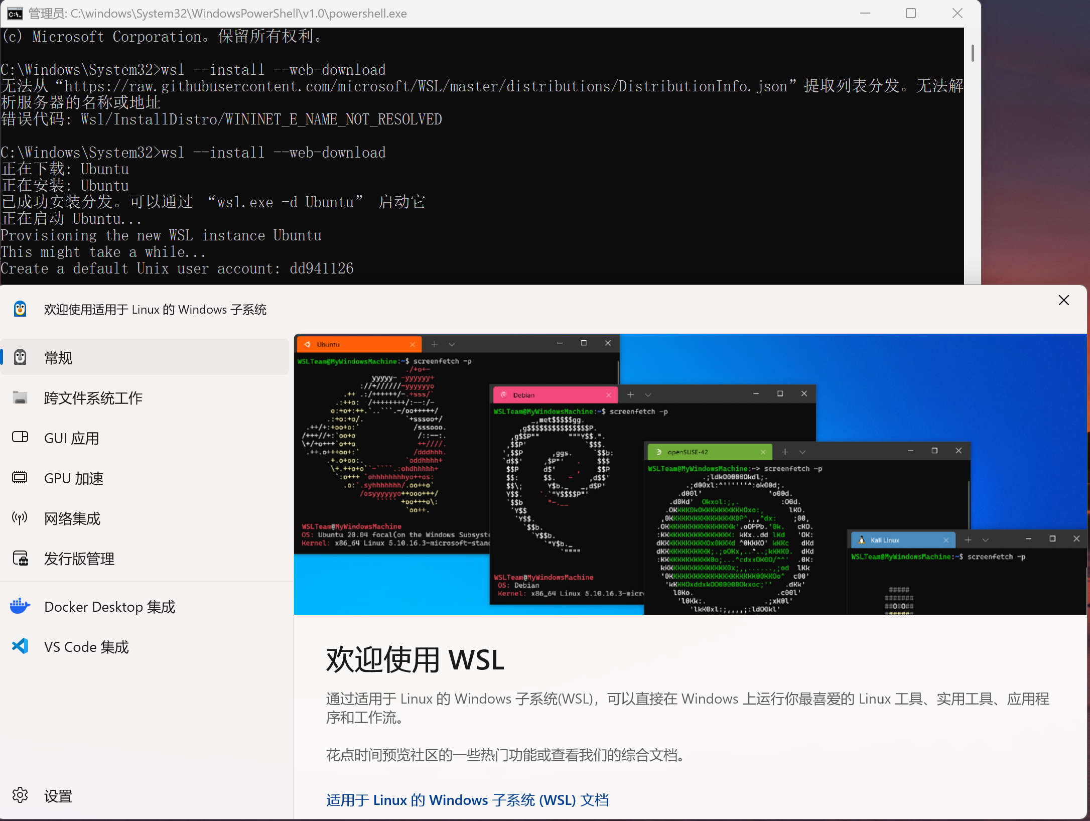Click the PowerShell window scrollbar thumb
The height and width of the screenshot is (821, 1090).
pos(973,53)
